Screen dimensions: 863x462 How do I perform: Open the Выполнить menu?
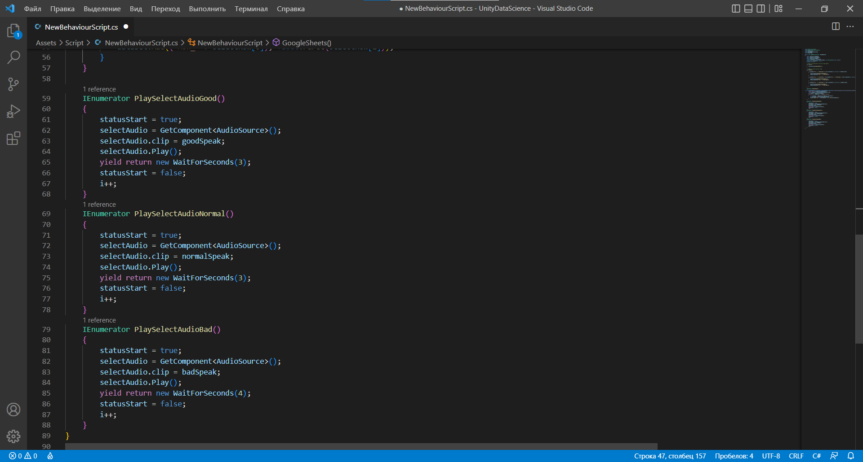pyautogui.click(x=207, y=9)
